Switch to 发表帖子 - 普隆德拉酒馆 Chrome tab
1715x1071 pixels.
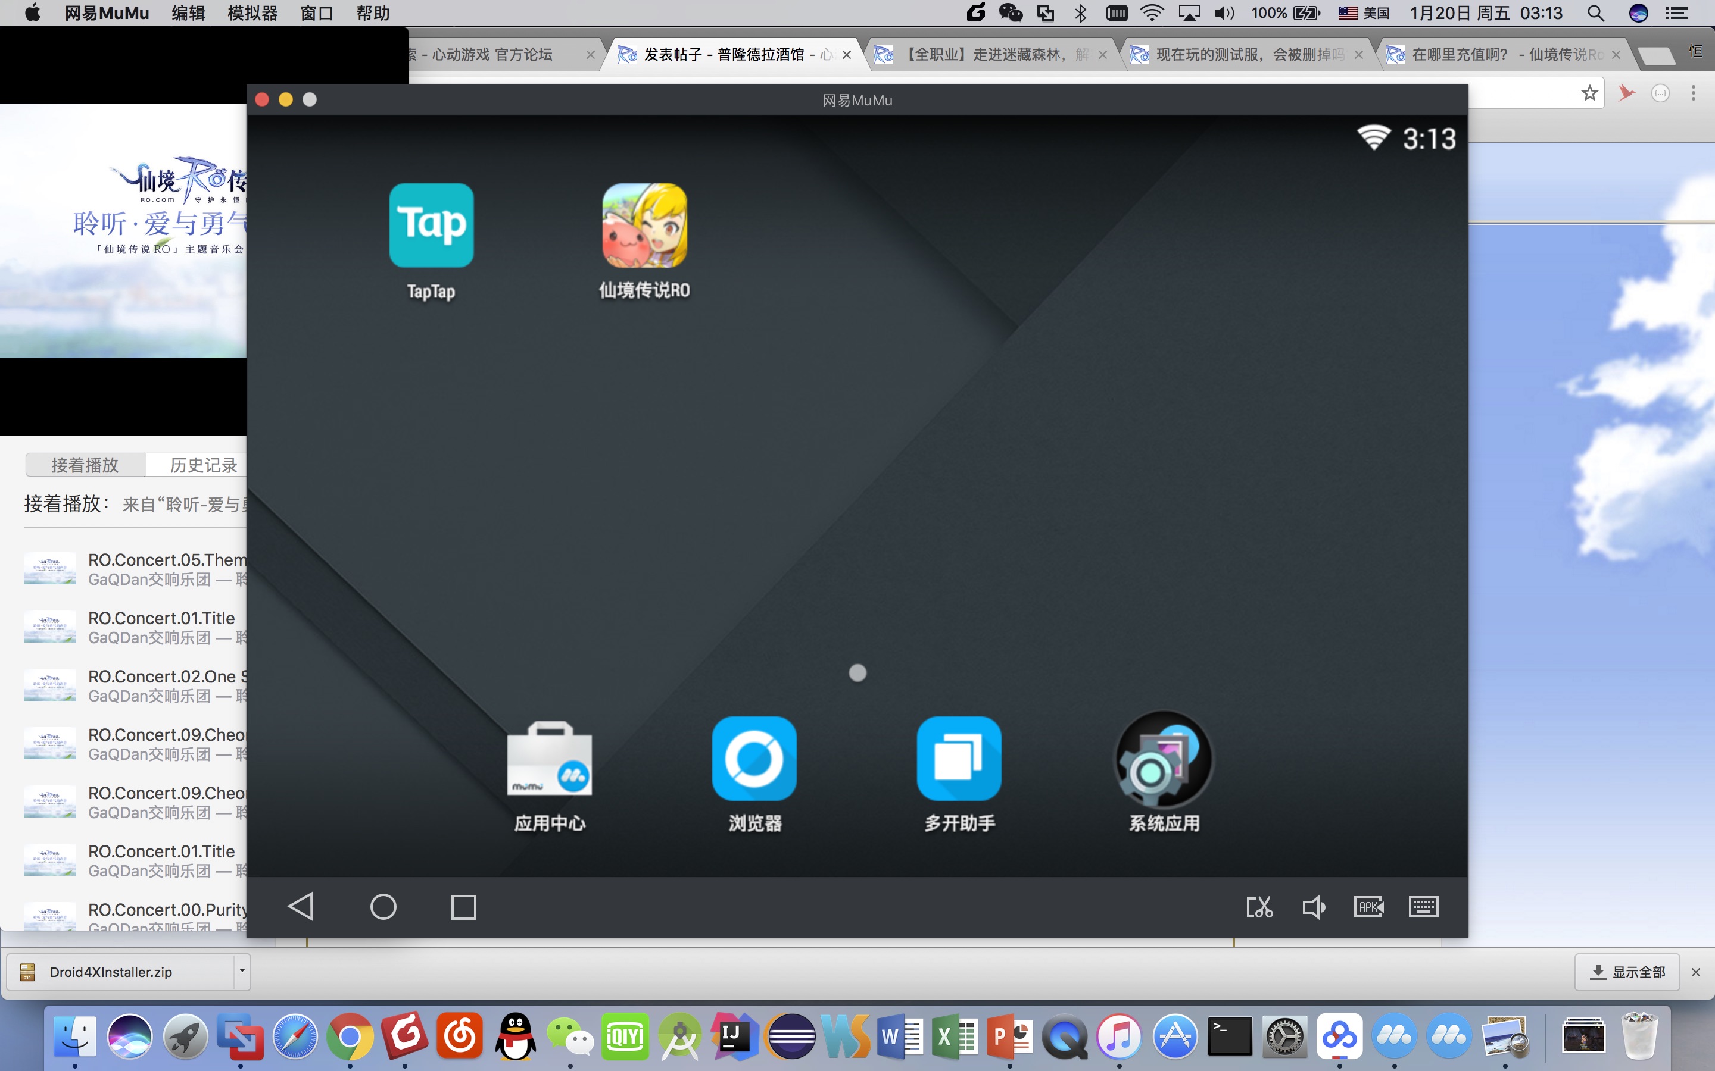[x=734, y=55]
